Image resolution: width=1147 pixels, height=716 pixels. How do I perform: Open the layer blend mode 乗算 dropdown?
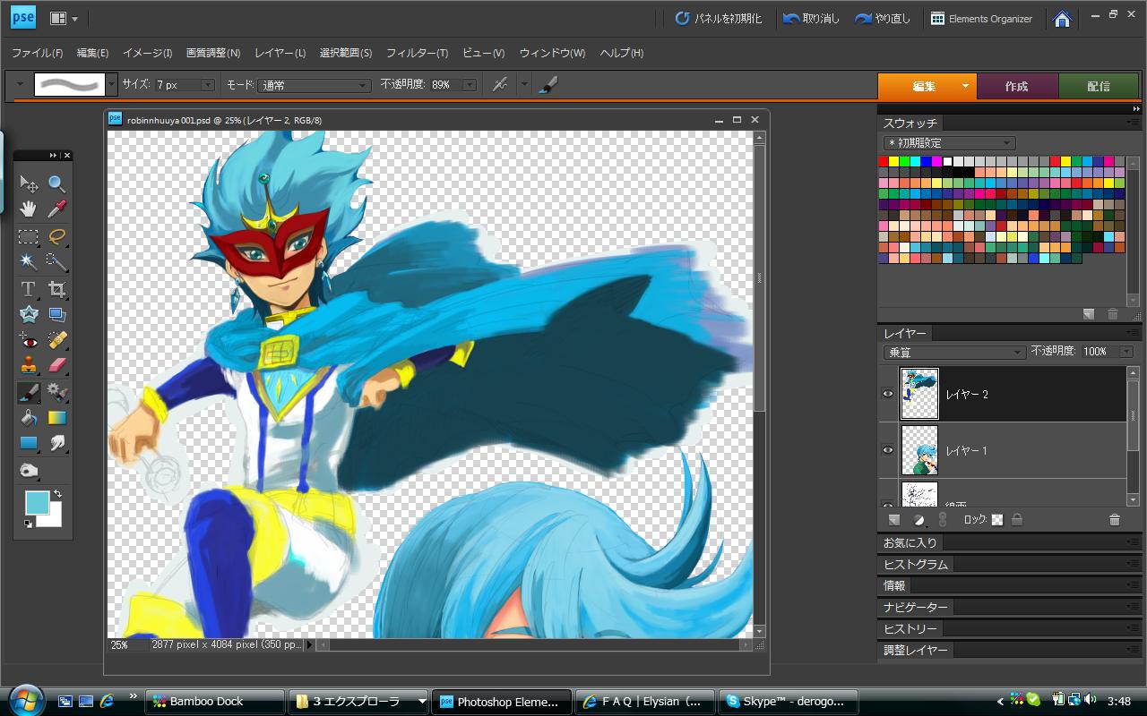953,353
